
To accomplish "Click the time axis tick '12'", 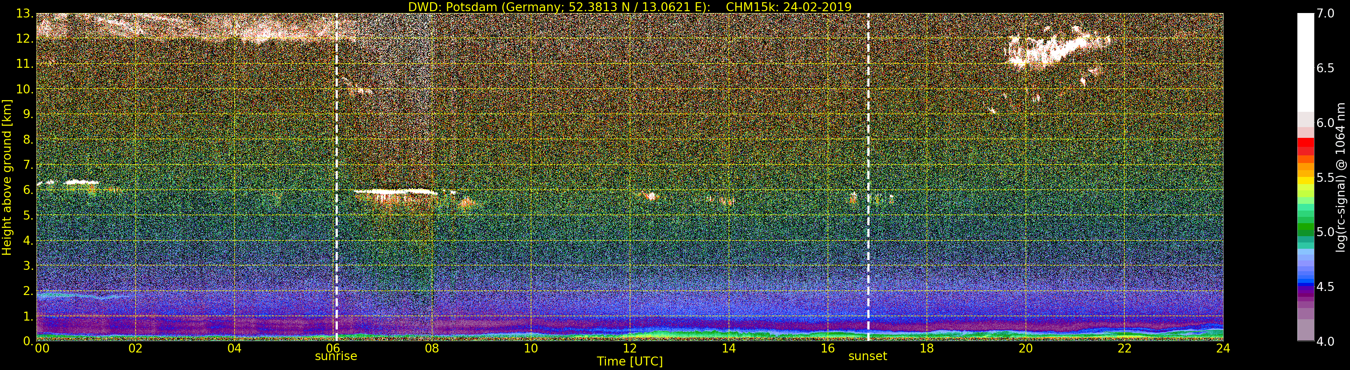I will coord(630,348).
